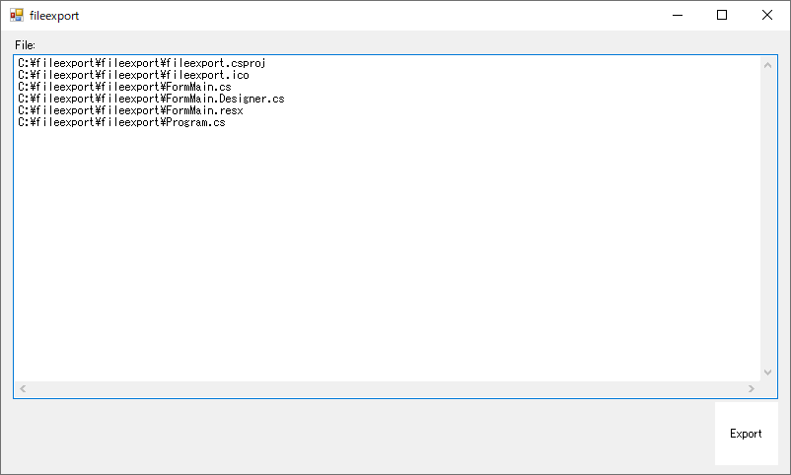Click the line ending with fileexport.csproj
The width and height of the screenshot is (791, 475).
pos(142,63)
